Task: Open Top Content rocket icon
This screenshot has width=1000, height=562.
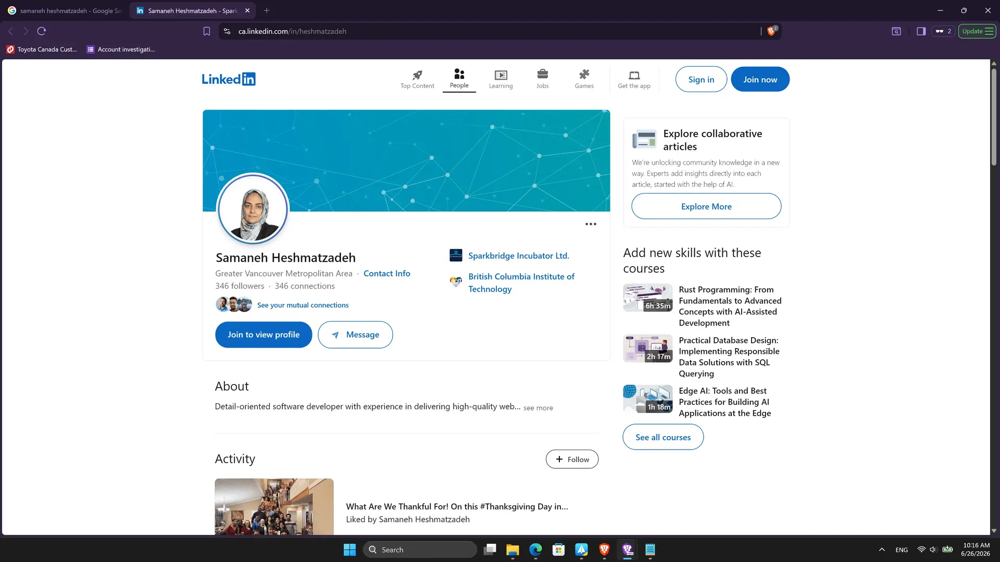Action: click(x=417, y=75)
